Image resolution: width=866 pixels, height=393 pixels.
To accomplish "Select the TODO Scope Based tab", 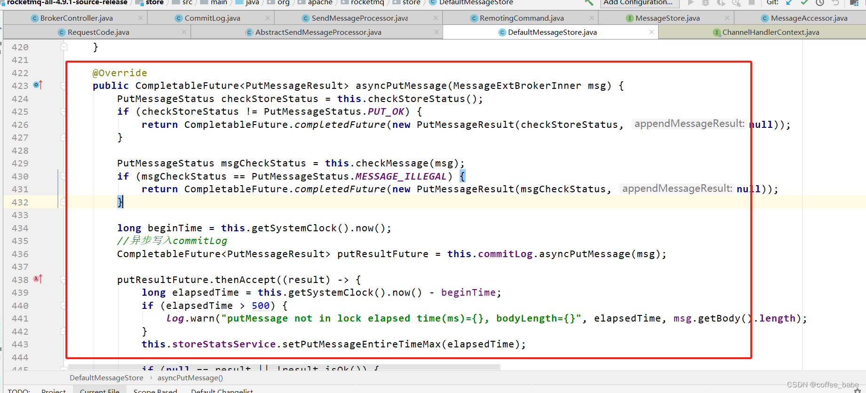I will [155, 391].
